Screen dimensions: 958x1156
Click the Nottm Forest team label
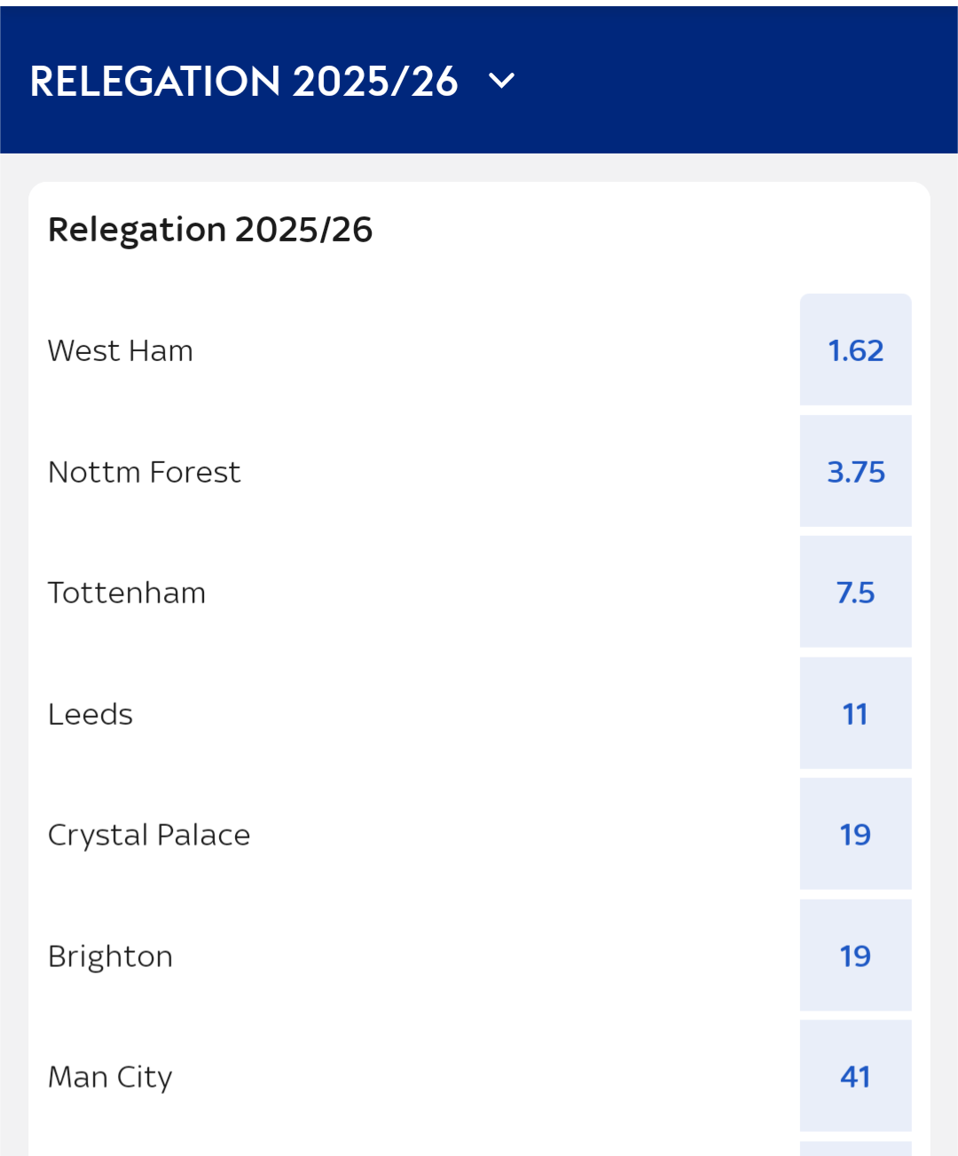click(144, 472)
